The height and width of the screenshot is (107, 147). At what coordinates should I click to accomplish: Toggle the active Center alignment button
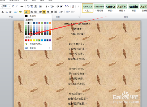pos(44,12)
